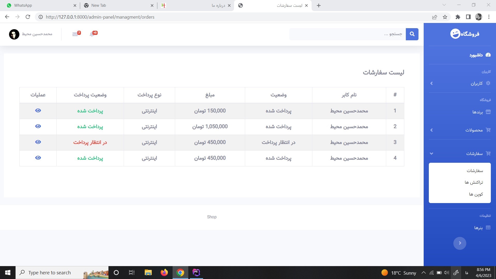The height and width of the screenshot is (279, 496).
Task: Click the Shop footer link
Action: tap(212, 217)
